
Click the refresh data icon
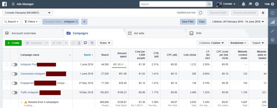[x=200, y=13]
